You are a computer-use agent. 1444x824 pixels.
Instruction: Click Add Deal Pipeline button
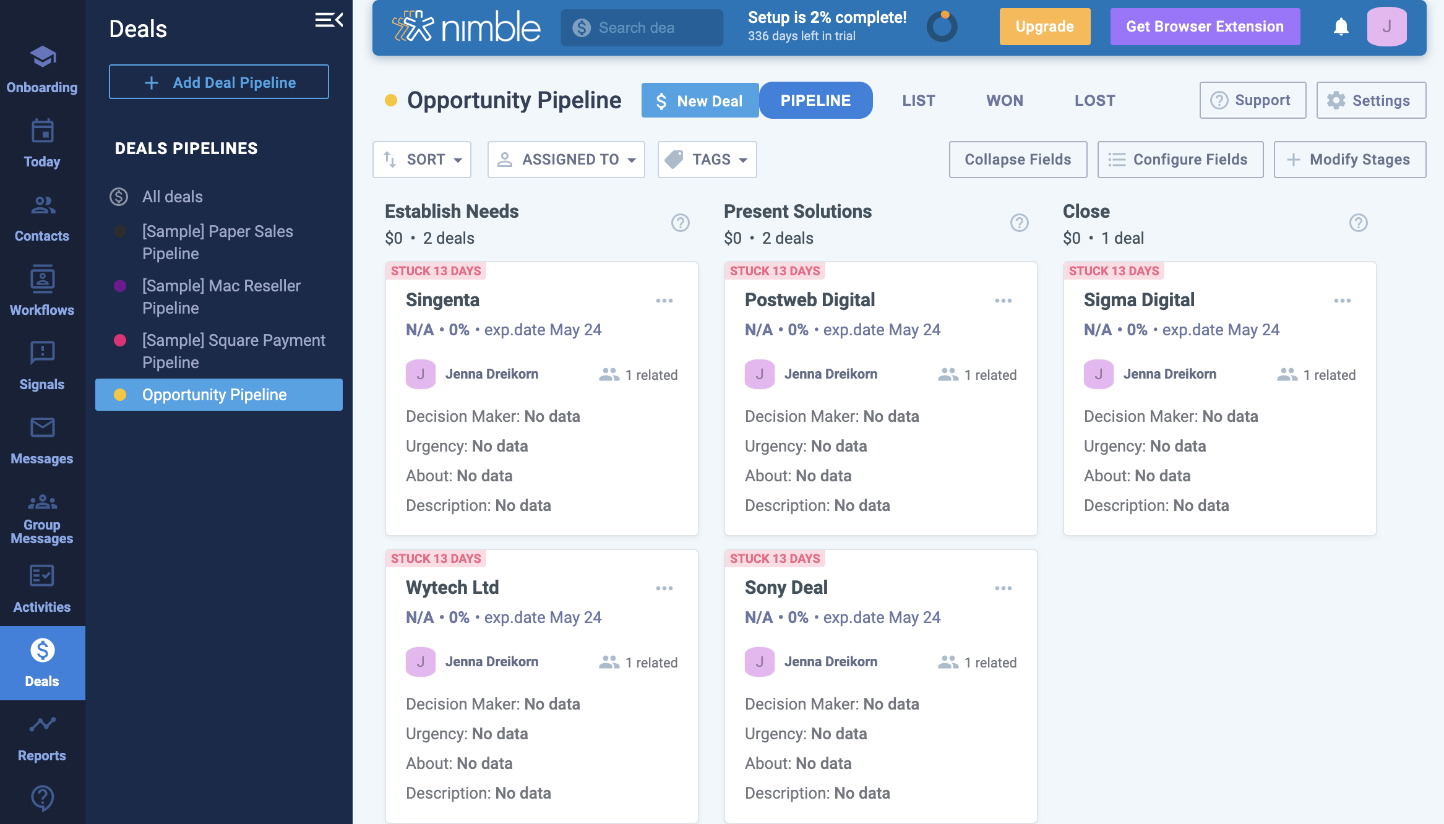[x=219, y=82]
